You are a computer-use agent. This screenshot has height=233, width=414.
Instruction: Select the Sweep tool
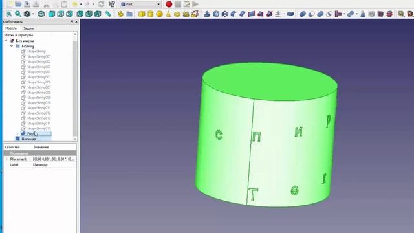tap(269, 14)
